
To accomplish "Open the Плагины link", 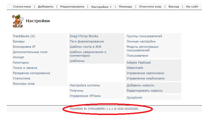I will tap(76, 91).
